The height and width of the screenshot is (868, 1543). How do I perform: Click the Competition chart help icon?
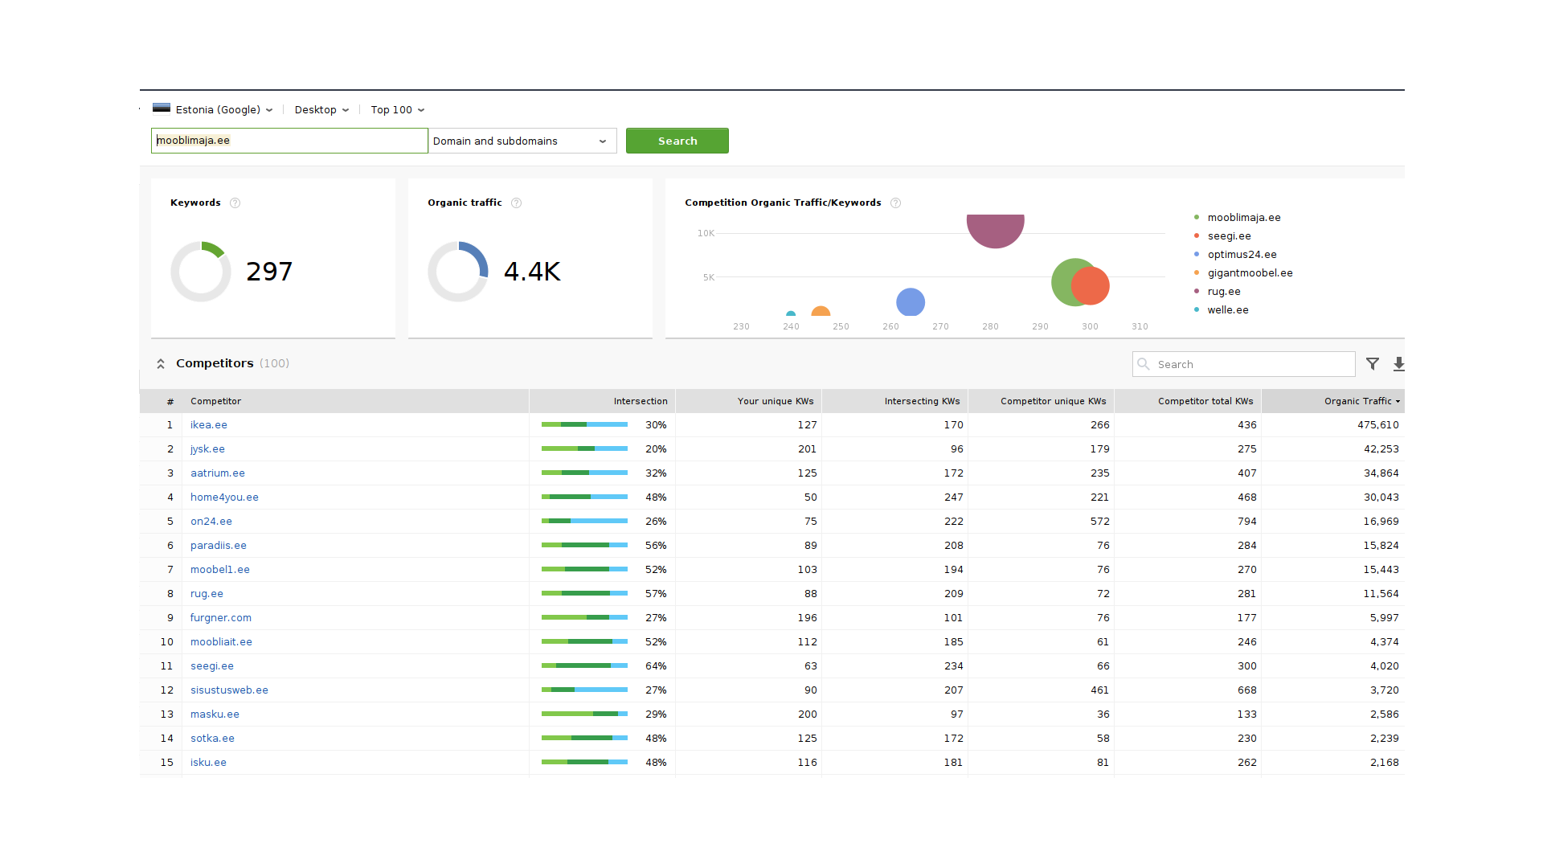click(895, 203)
